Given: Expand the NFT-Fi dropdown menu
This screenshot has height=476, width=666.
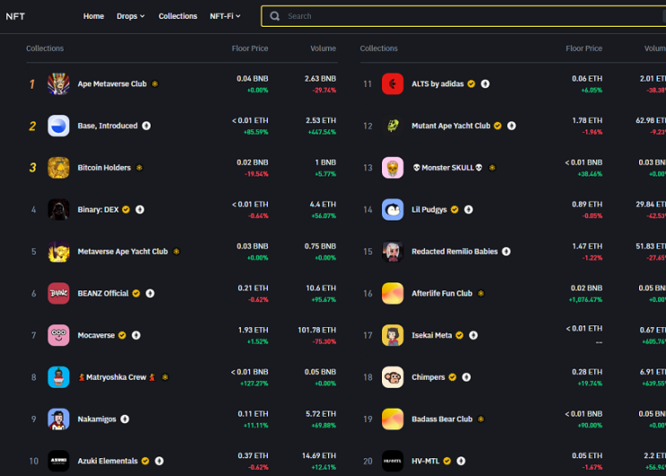Looking at the screenshot, I should 225,16.
